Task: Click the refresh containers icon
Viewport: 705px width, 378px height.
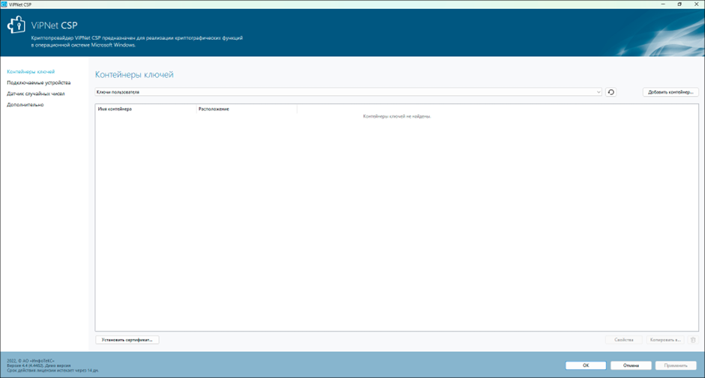Action: coord(610,92)
